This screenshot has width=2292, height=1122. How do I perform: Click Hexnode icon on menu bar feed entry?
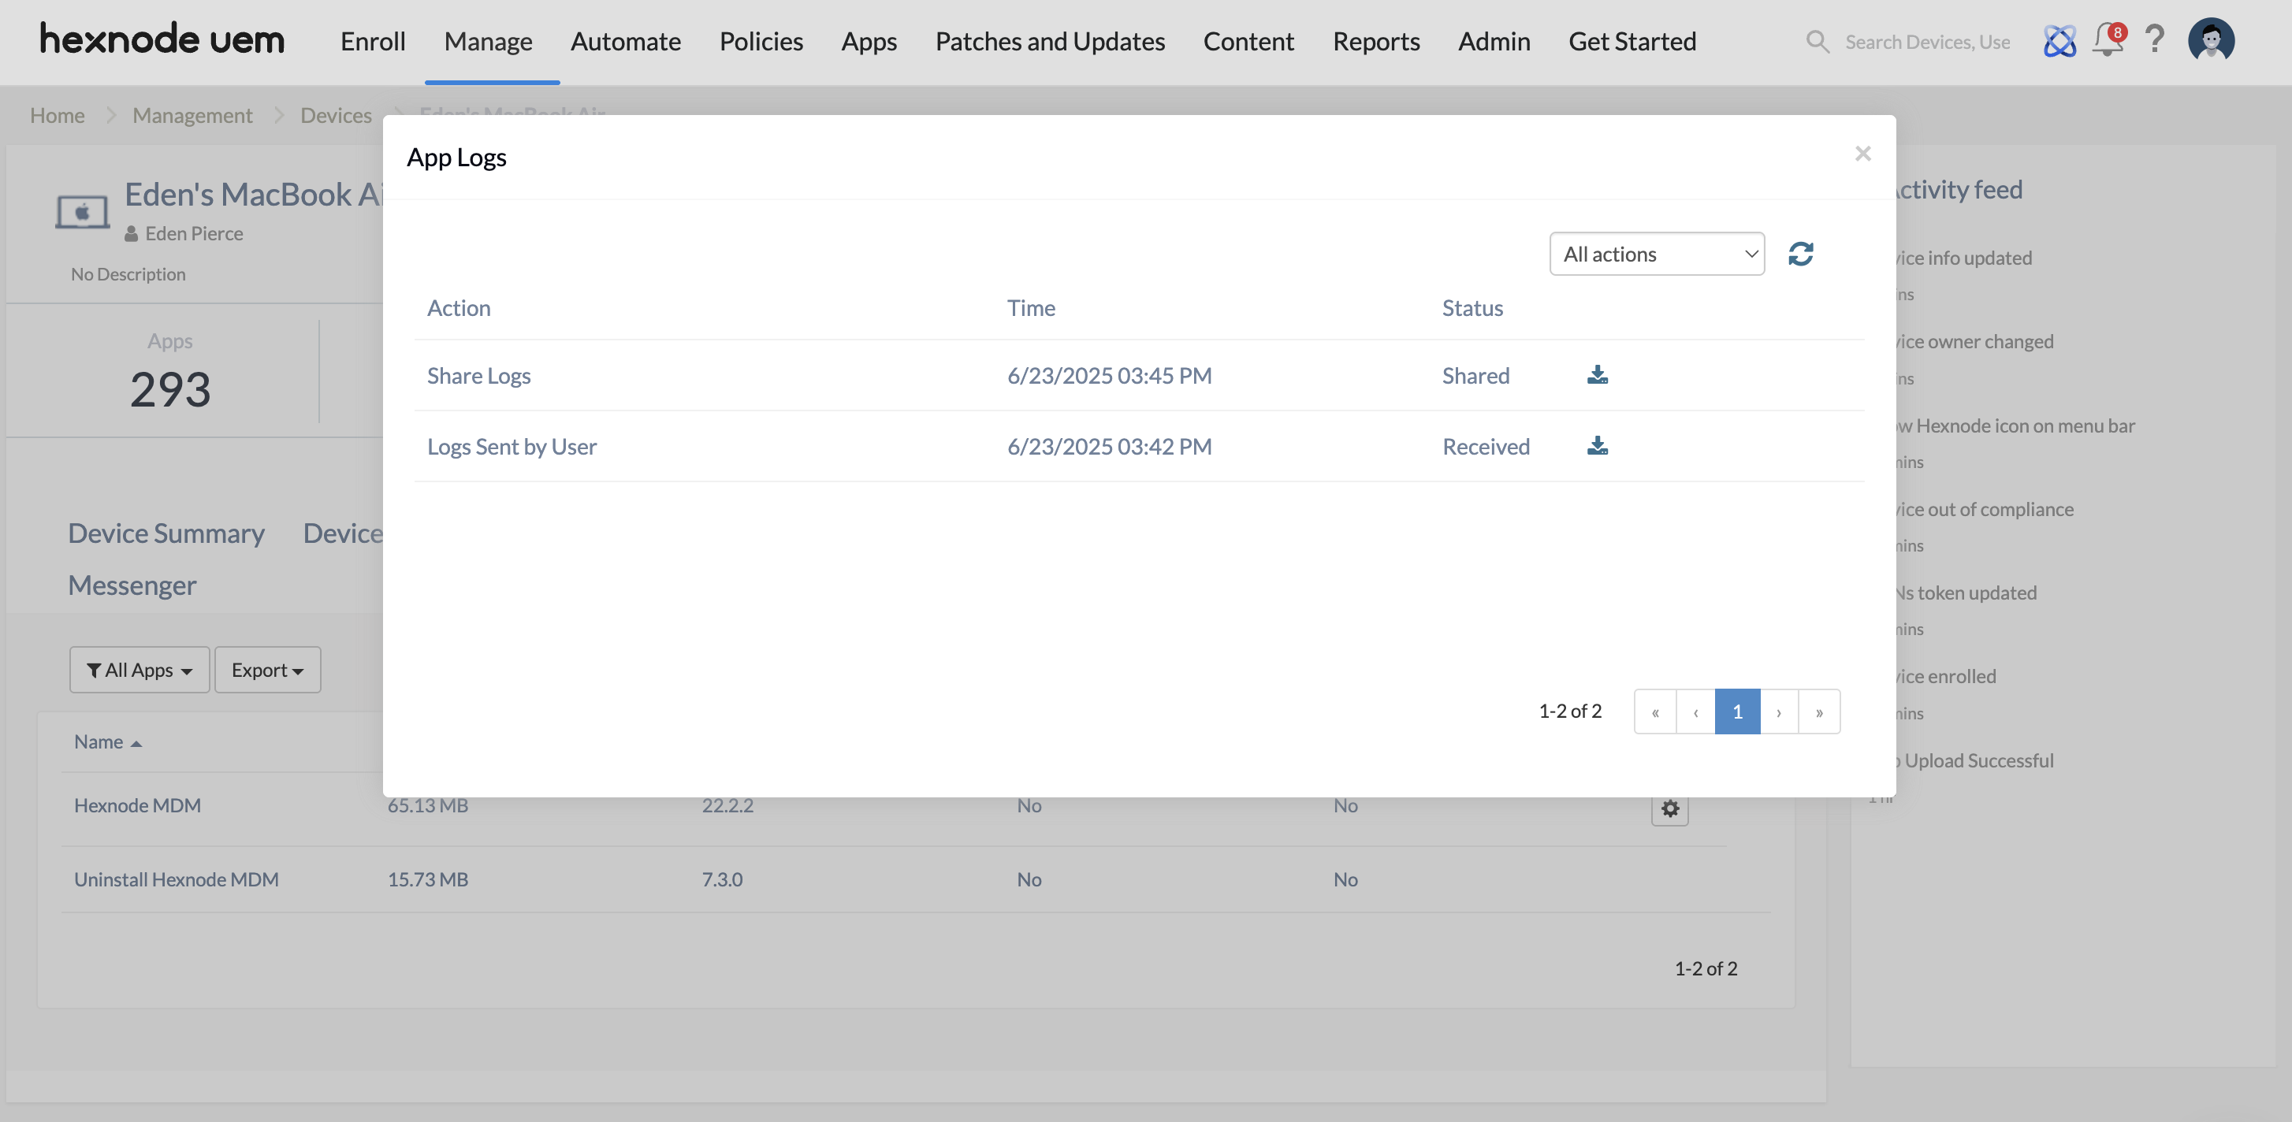click(2015, 425)
